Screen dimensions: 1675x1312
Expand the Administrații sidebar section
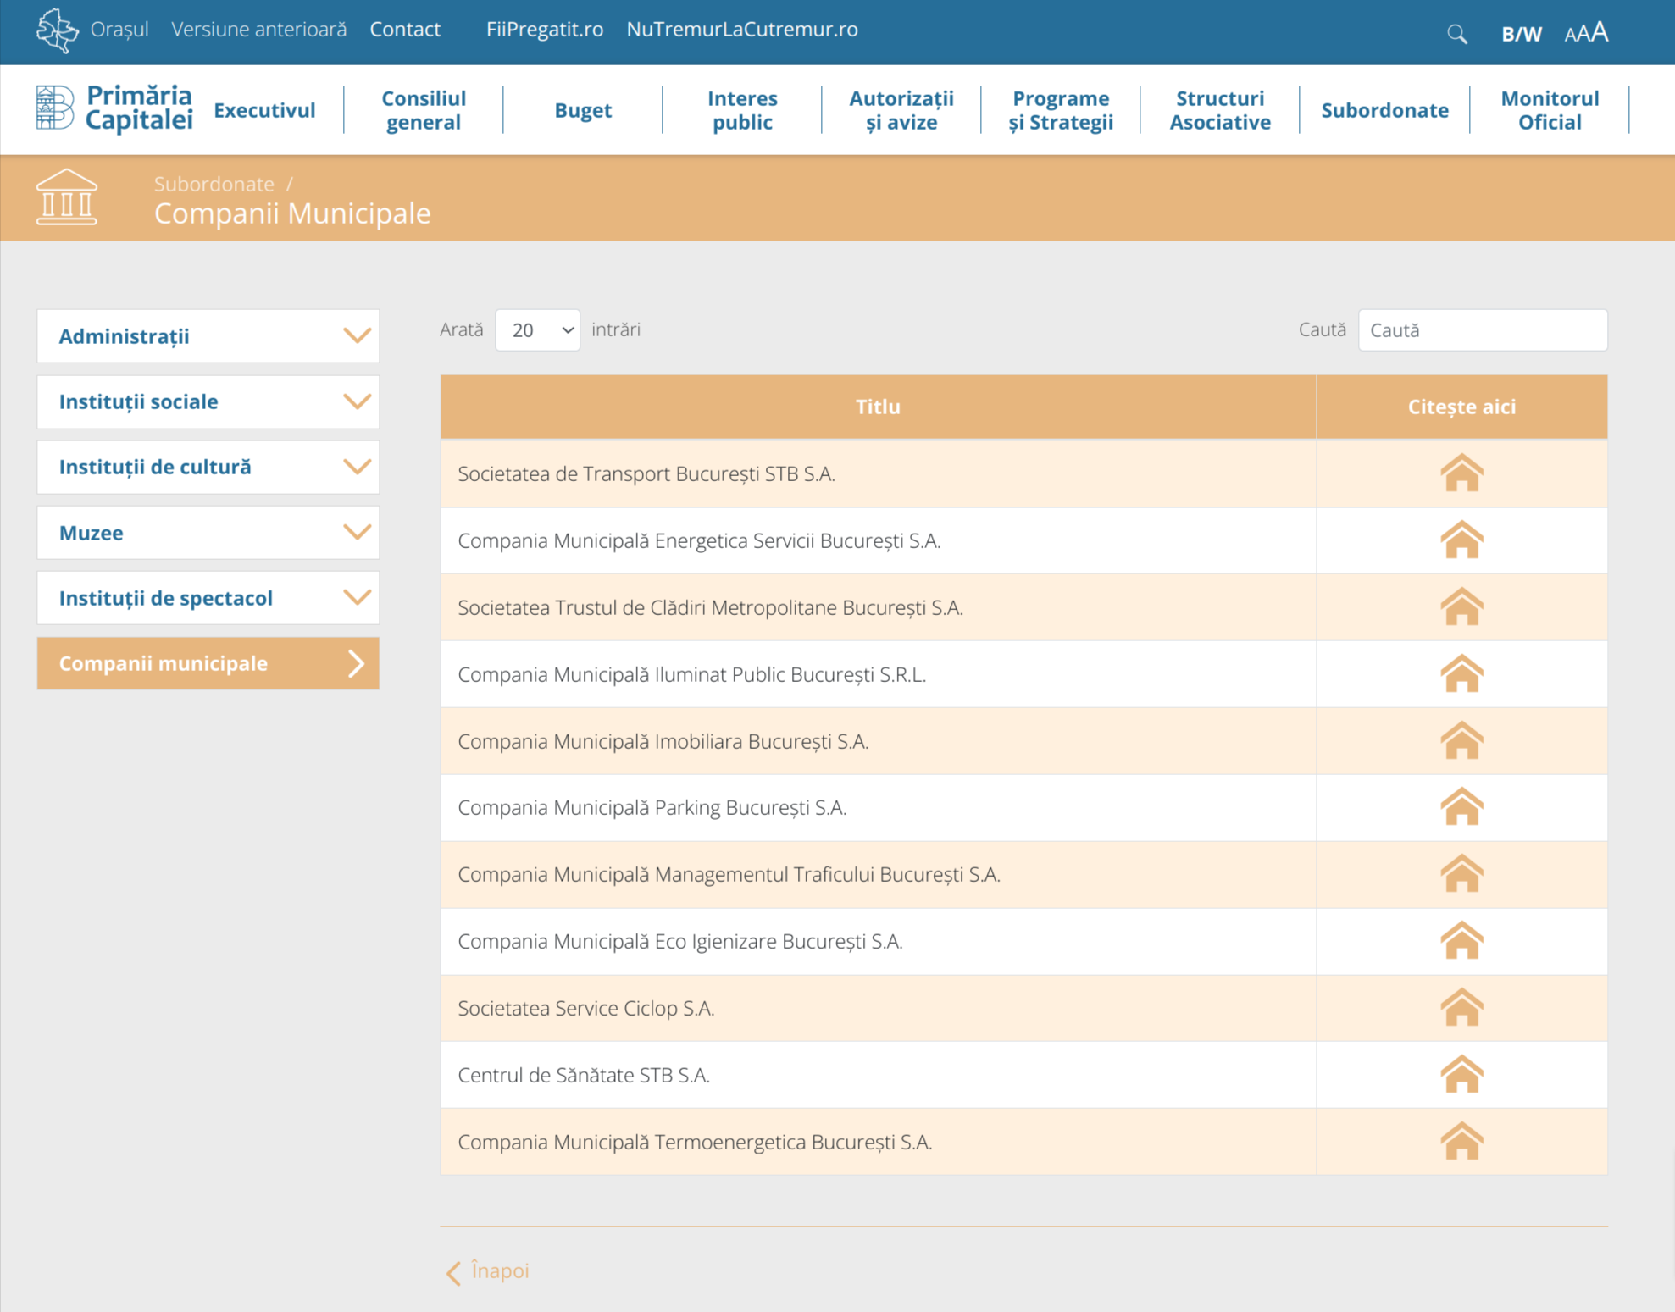coord(208,336)
